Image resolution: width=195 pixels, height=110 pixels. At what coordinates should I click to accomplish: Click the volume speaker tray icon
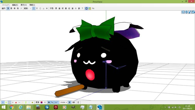point(175,107)
